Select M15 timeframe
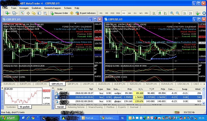The height and width of the screenshot is (121, 207). click(112, 13)
